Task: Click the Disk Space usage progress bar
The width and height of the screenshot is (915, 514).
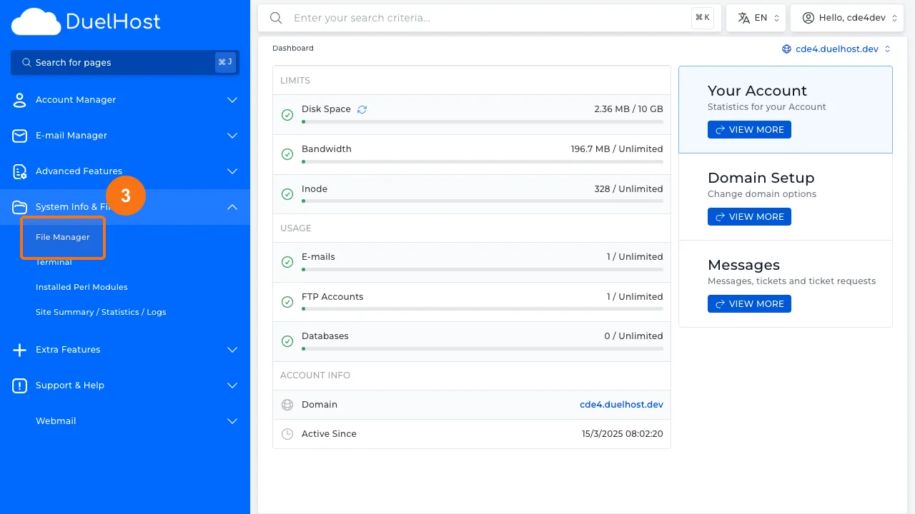Action: (482, 121)
